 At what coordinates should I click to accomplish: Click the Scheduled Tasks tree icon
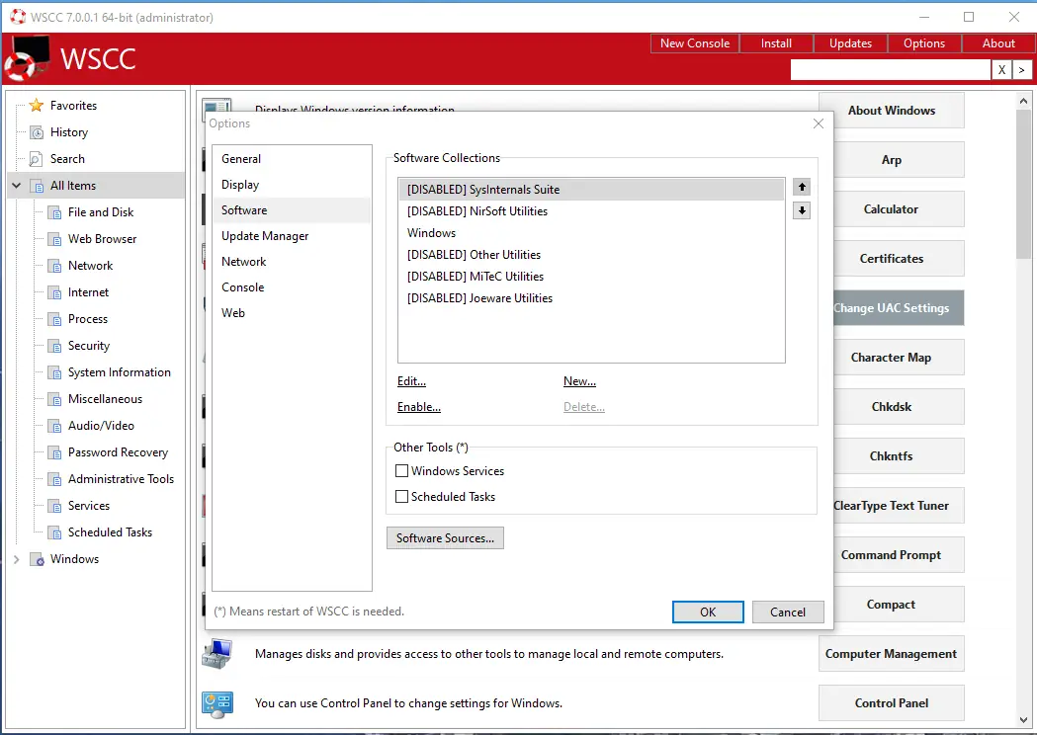[x=55, y=532]
